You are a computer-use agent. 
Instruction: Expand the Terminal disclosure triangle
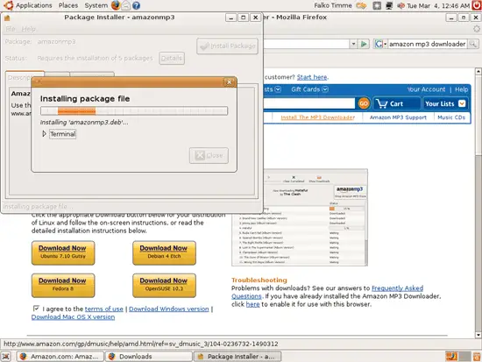point(44,134)
